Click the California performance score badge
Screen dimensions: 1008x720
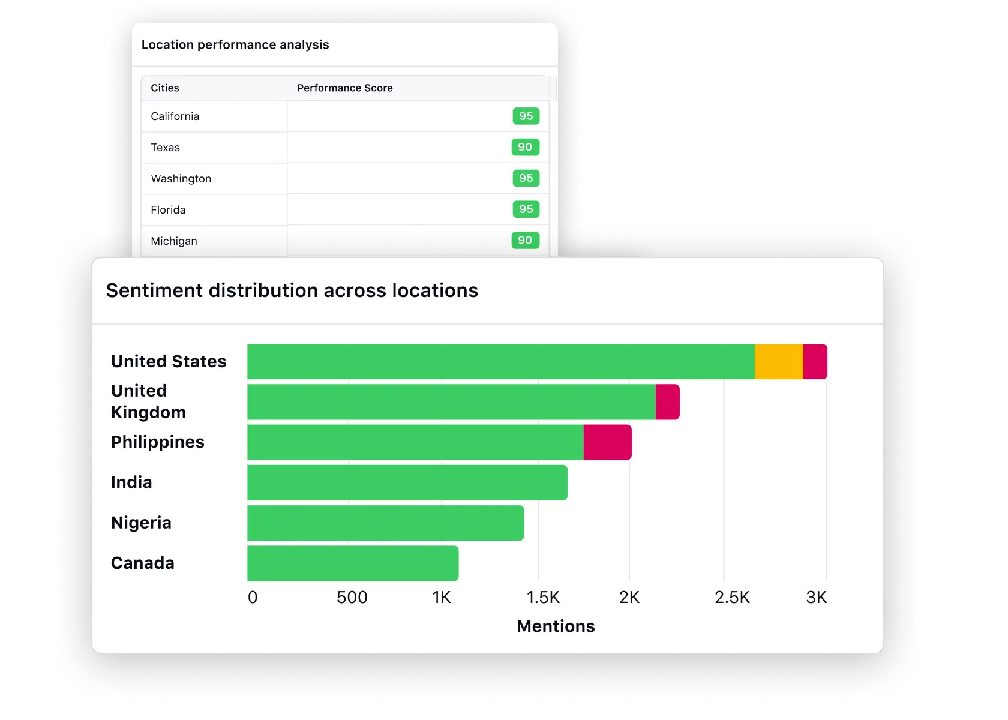[526, 116]
